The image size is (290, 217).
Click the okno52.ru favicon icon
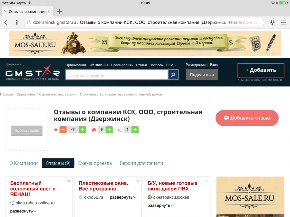(81, 197)
